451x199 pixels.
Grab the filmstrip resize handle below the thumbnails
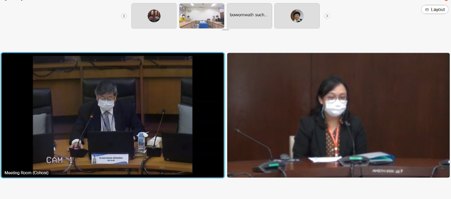click(225, 30)
